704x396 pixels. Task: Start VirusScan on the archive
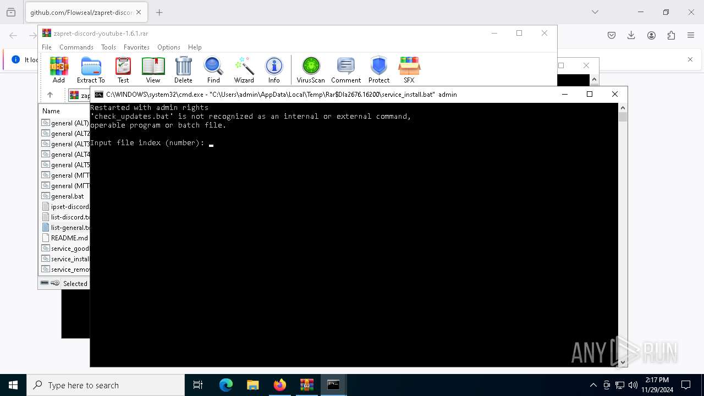coord(311,70)
